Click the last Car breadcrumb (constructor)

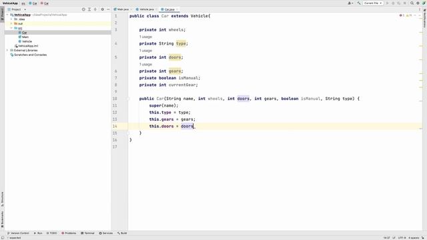[x=45, y=3]
